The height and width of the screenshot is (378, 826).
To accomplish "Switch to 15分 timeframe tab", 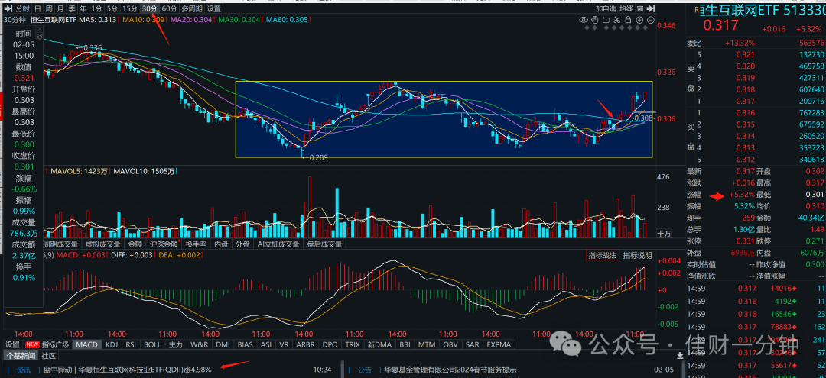I will (x=130, y=8).
